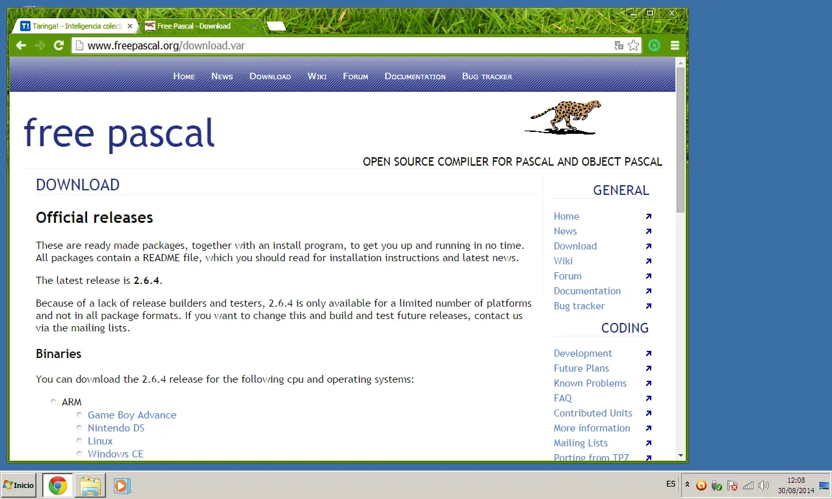This screenshot has height=499, width=832.
Task: Click the arrow icon next to Mailing Lists
Action: point(648,443)
